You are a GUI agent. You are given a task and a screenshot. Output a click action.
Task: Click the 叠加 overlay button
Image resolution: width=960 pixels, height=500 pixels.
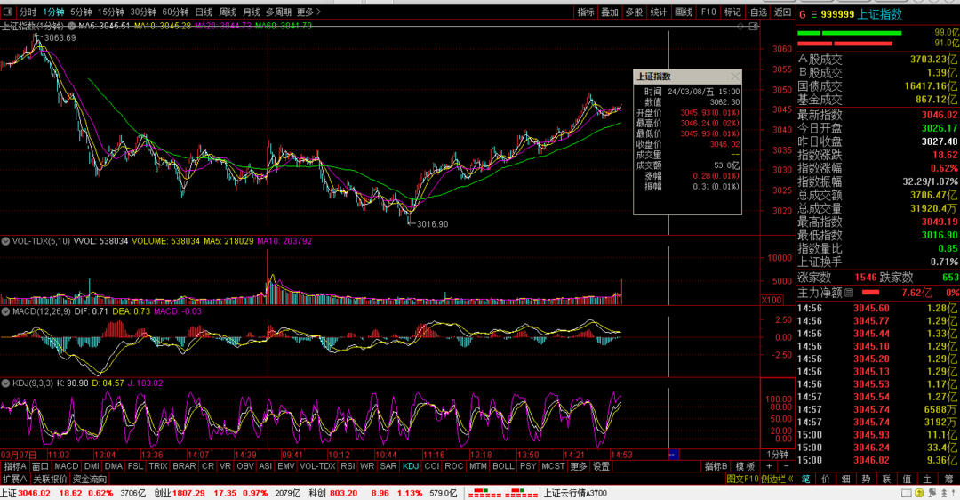[610, 12]
